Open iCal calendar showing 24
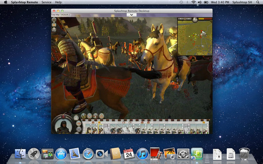This screenshot has height=164, width=263. click(x=129, y=154)
